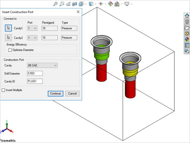190x143 pixels.
Task: Click the Previous View icon
Action: coord(68,4)
